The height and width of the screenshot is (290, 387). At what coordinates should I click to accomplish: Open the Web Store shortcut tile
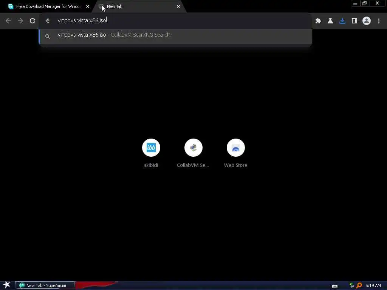pyautogui.click(x=236, y=153)
